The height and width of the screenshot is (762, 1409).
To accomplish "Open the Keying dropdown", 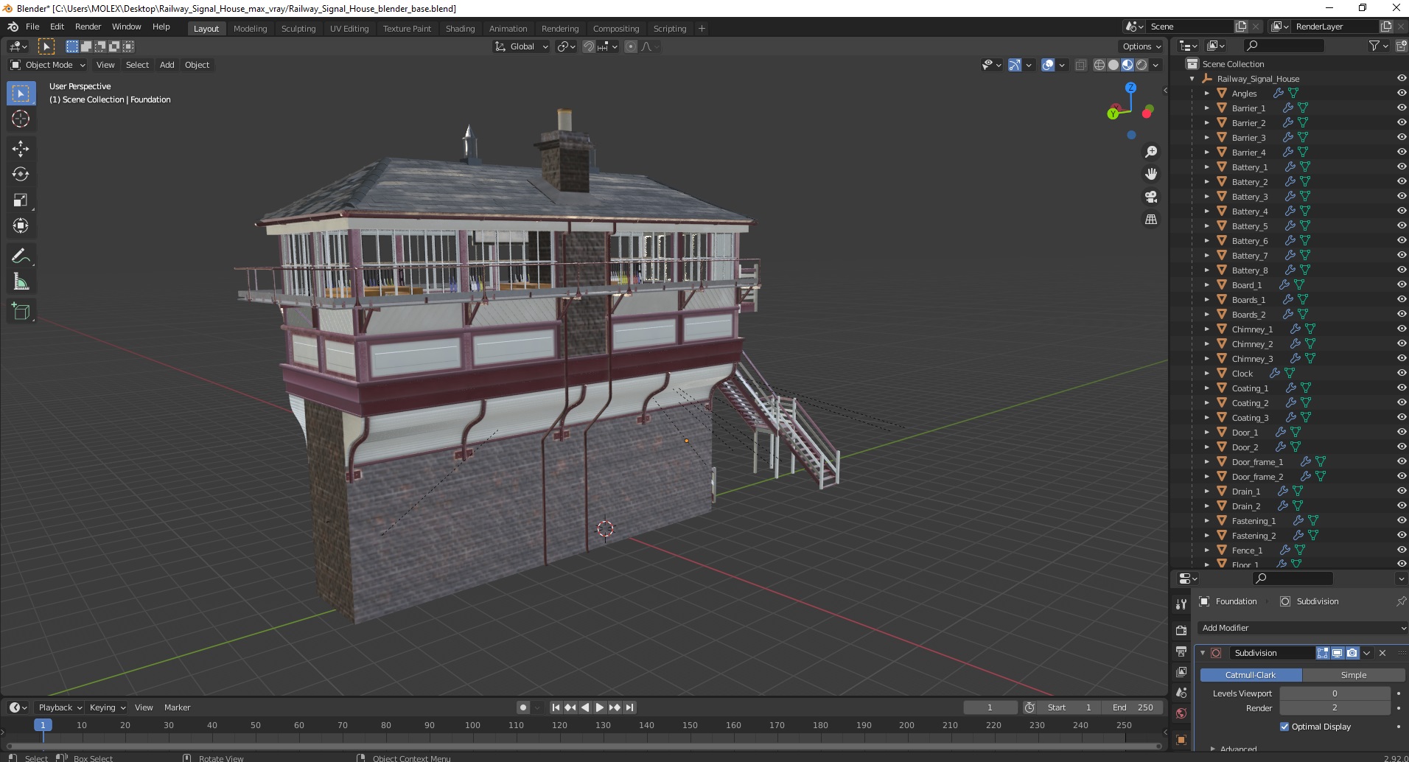I will click(107, 707).
